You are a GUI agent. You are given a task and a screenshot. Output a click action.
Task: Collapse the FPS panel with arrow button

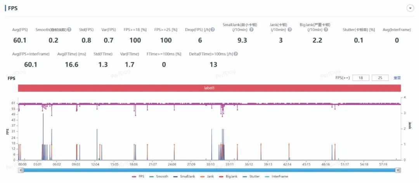pyautogui.click(x=410, y=9)
